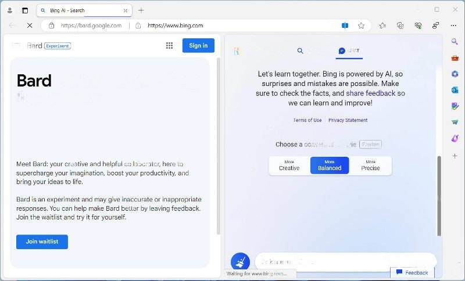Toggle the tab actions menu icon
The height and width of the screenshot is (281, 465).
tap(25, 10)
